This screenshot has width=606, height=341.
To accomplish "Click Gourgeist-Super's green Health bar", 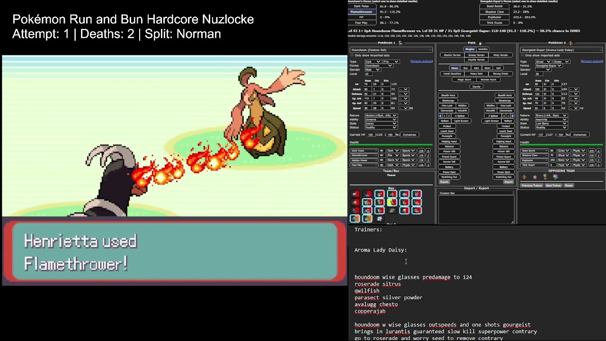I will [x=561, y=145].
